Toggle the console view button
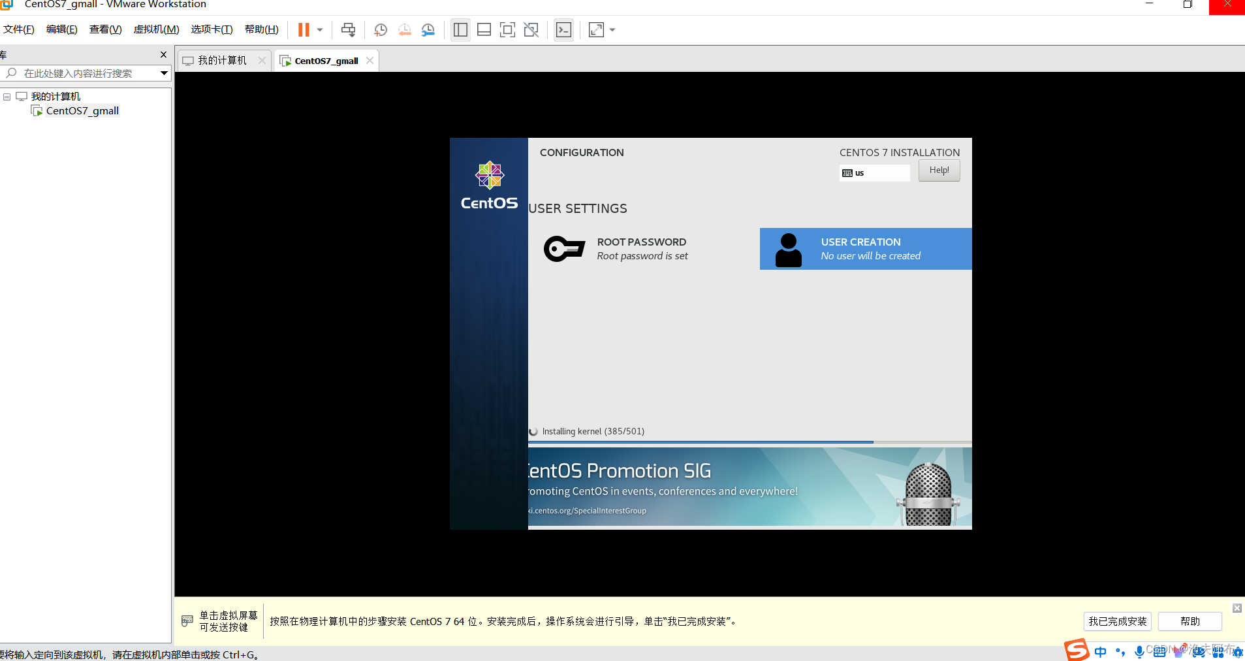 coord(563,30)
